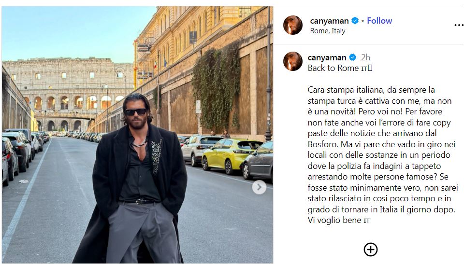This screenshot has width=464, height=264.
Task: Click the 2h post timestamp
Action: coord(365,57)
